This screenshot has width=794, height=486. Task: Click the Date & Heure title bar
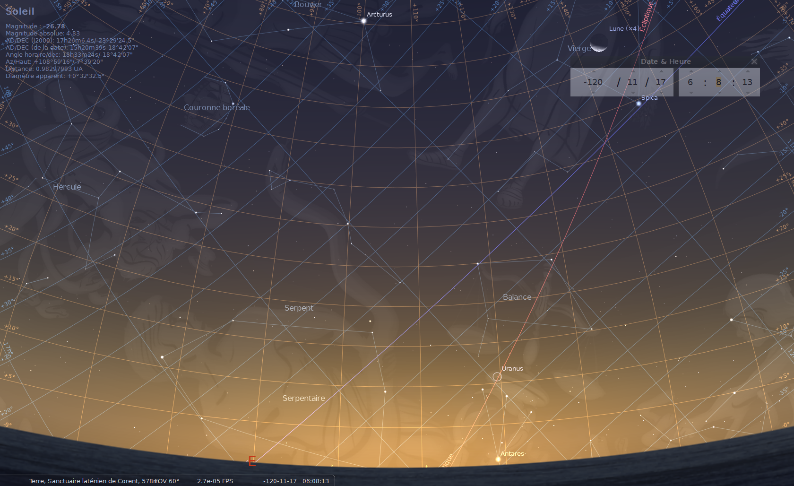[x=665, y=61]
